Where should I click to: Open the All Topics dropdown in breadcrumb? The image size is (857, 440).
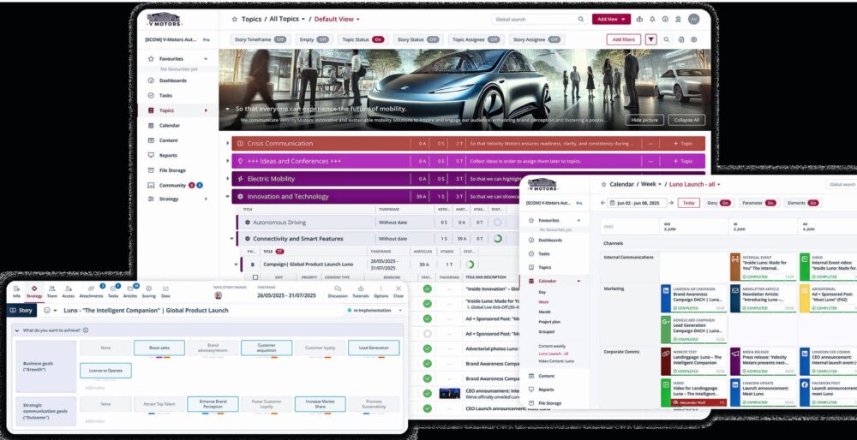[289, 19]
